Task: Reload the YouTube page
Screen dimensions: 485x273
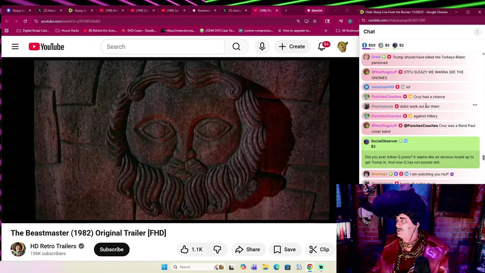Action: [25, 21]
